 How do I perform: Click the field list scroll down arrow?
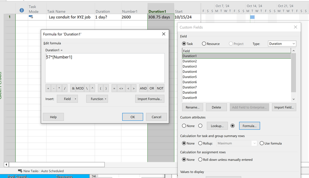point(294,99)
